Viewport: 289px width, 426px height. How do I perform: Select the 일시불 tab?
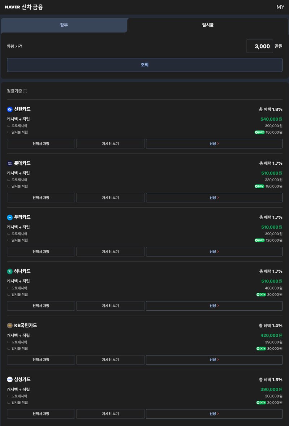point(208,25)
